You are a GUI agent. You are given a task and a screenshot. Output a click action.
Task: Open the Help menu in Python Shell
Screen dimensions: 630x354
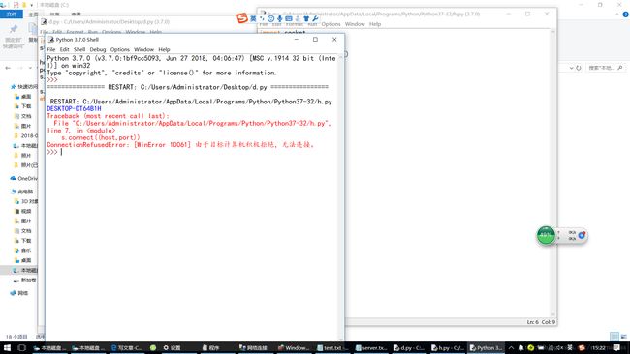coord(164,49)
